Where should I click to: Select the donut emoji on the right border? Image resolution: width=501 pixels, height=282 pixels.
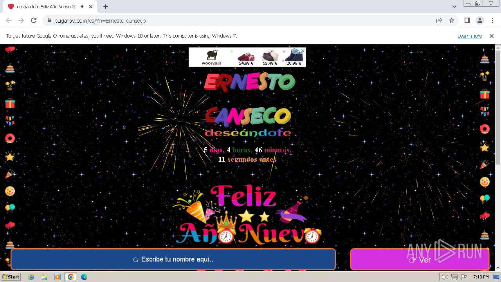pyautogui.click(x=485, y=129)
